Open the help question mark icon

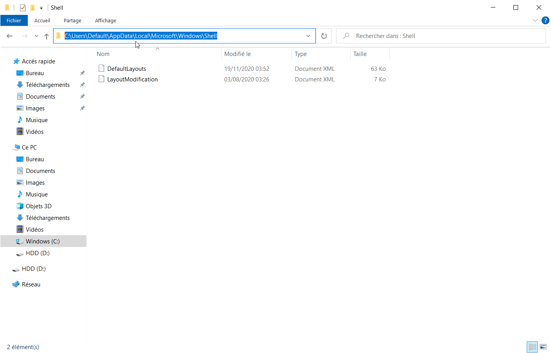pyautogui.click(x=545, y=20)
